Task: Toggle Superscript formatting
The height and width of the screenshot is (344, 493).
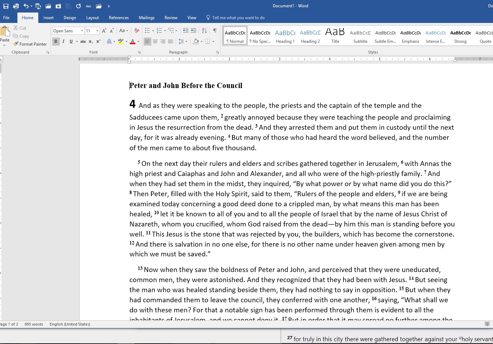Action: pos(98,41)
